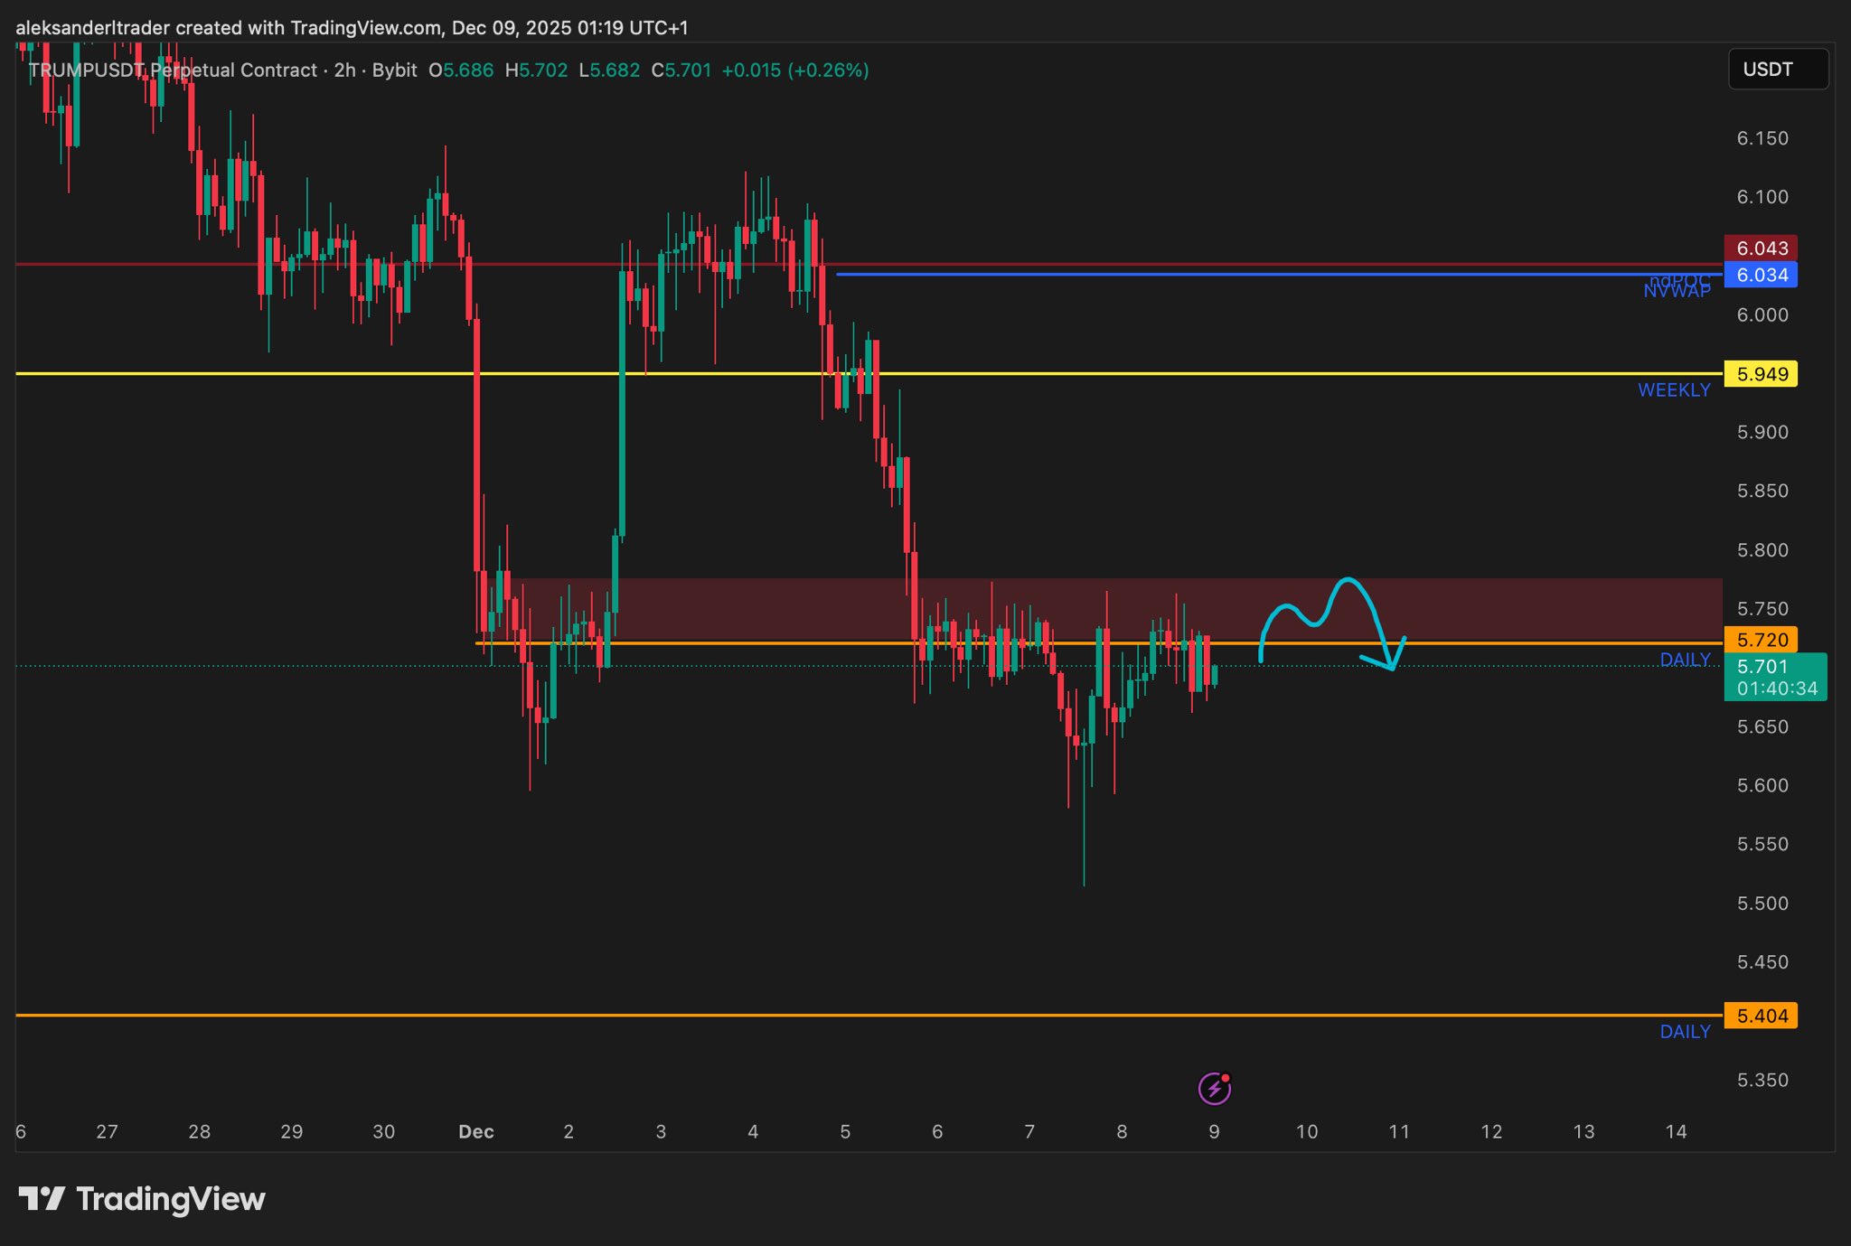The image size is (1851, 1246).
Task: Click the 6.150 level on price scale
Action: (x=1762, y=138)
